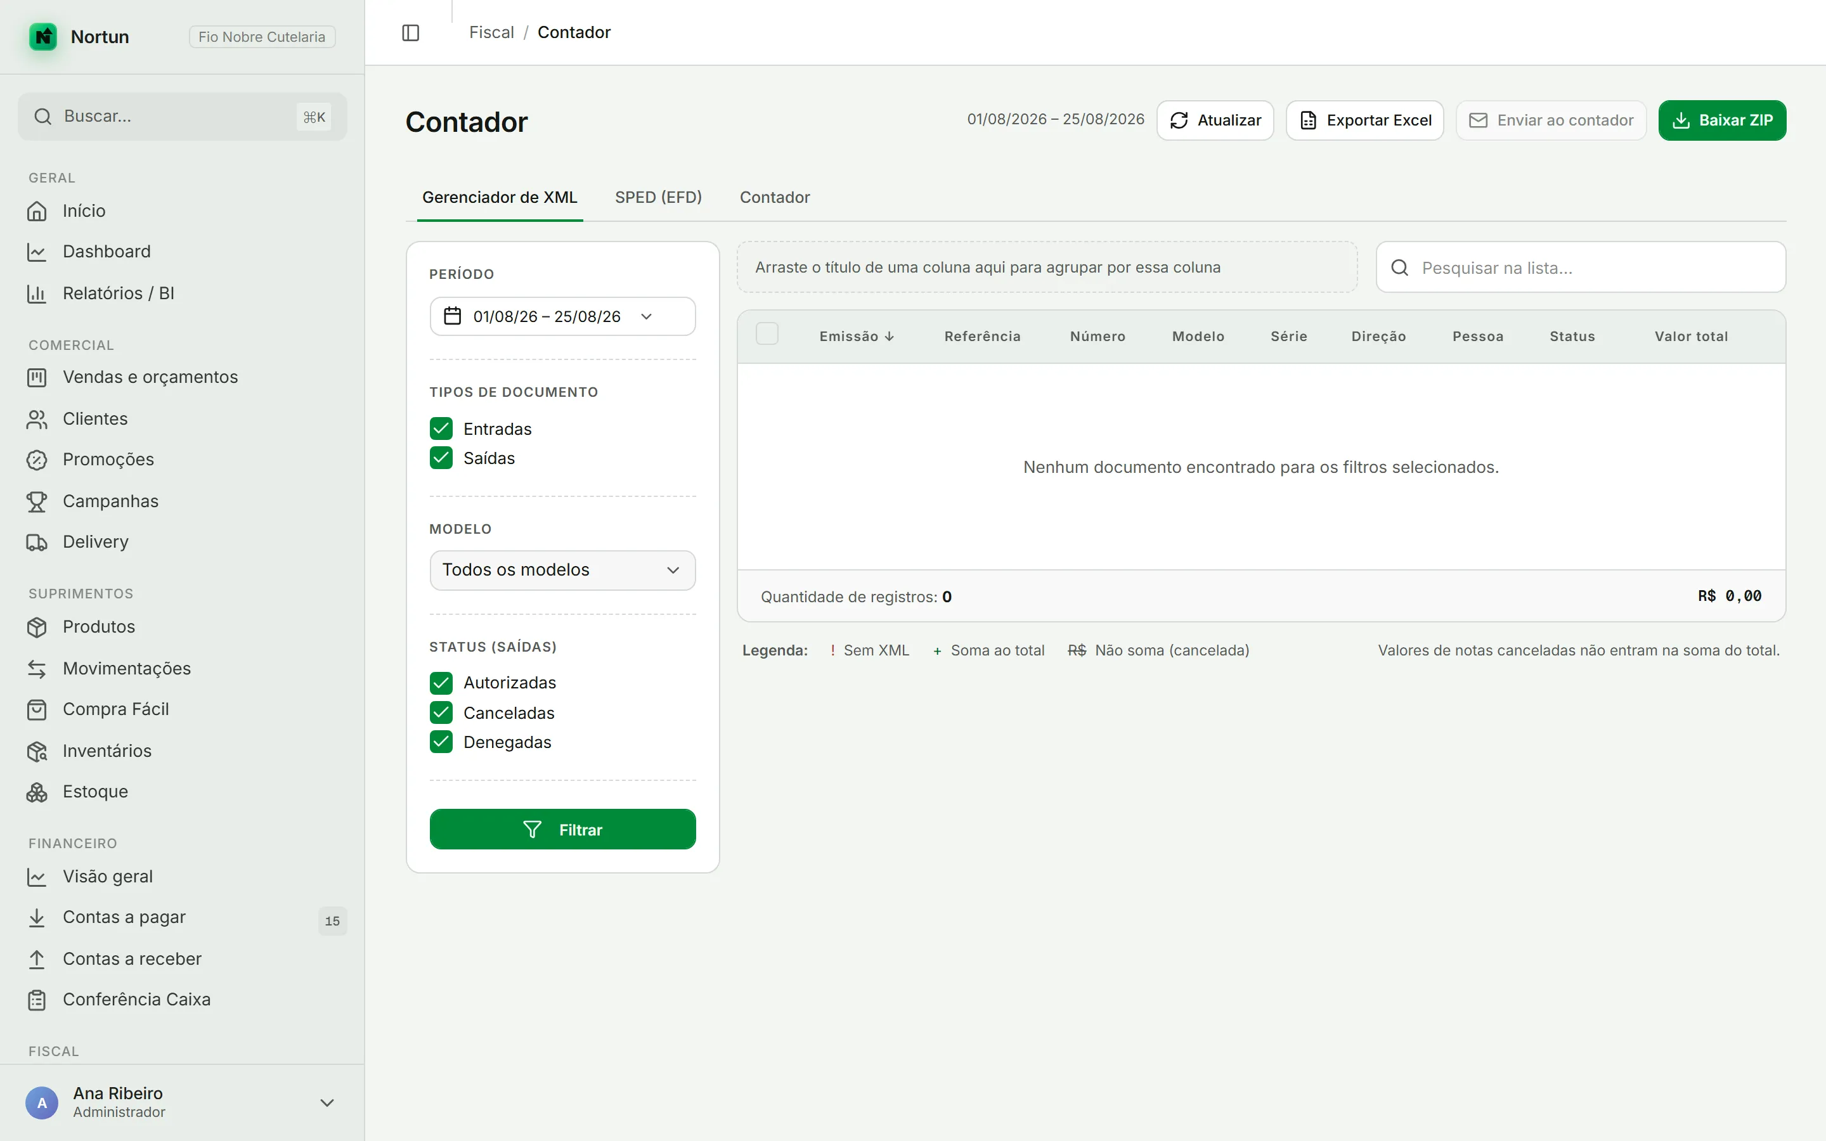Click the Visão geral chart icon

pos(37,877)
